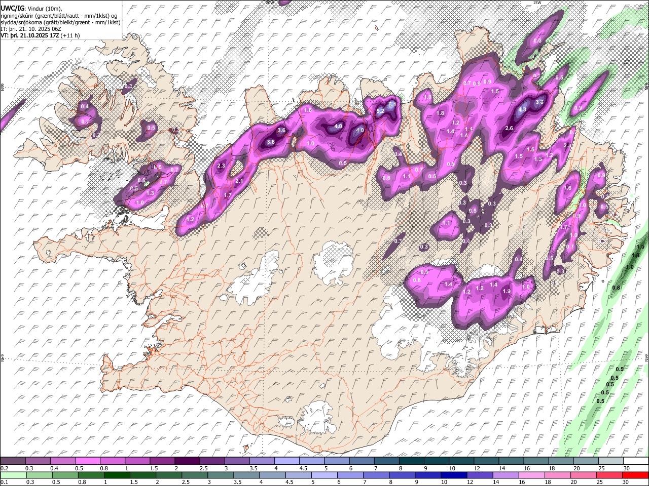The image size is (649, 486).
Task: Click the violet bottom-row swatch starting at 14
Action: (506, 475)
